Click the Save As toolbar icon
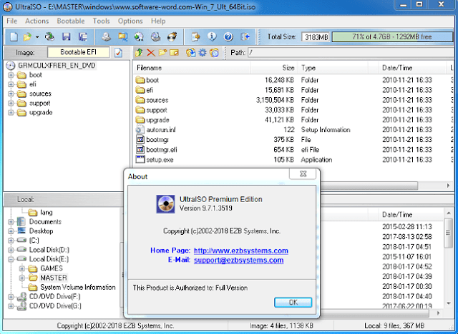458x334 pixels. coord(83,36)
